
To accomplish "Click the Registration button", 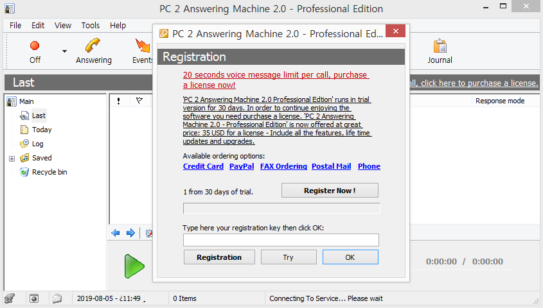I will pos(219,257).
